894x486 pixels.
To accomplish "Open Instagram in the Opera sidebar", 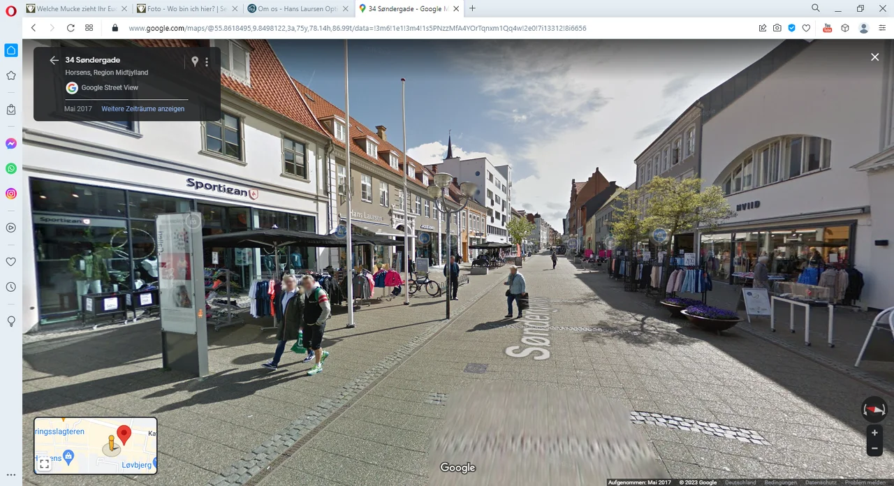I will coord(11,193).
